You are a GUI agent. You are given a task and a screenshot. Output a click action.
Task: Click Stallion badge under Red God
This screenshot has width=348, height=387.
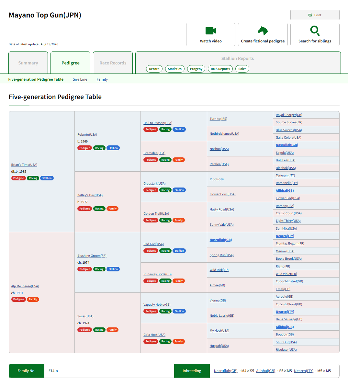(x=179, y=251)
